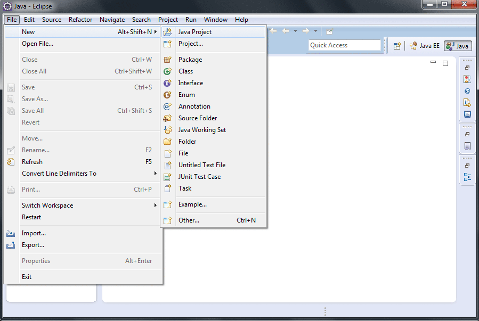
Task: Navigate forward using the forward arrow icon
Action: (x=305, y=30)
